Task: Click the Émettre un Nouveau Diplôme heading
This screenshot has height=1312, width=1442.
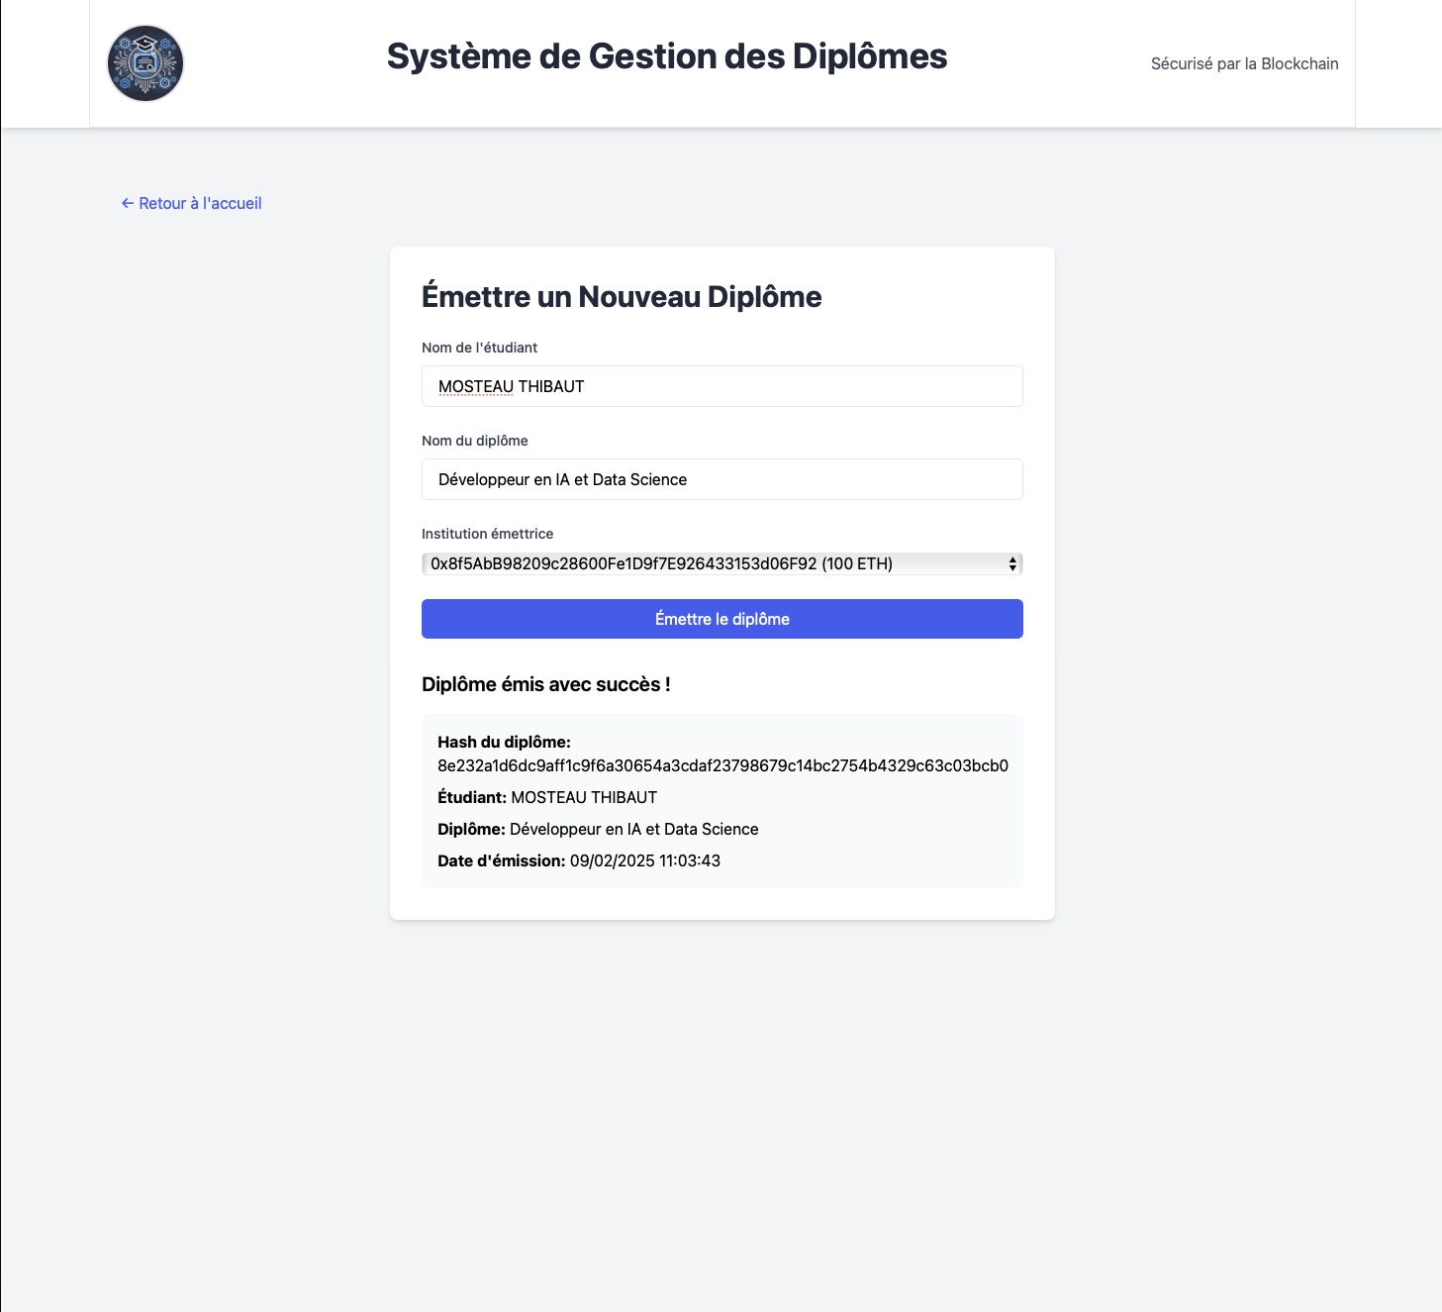Action: (x=622, y=294)
